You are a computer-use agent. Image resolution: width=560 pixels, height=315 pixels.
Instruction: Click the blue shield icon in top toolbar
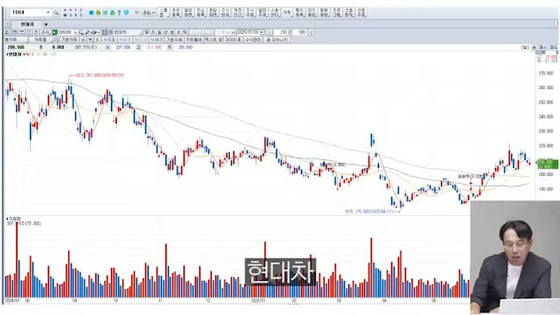pos(126,12)
